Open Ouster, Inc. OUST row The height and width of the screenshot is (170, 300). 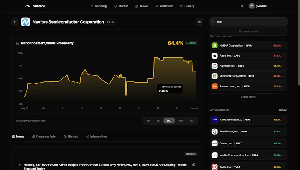[248, 144]
